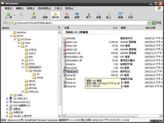The height and width of the screenshot is (123, 164).
Task: Click the 移至 Go button
Action: [x=157, y=23]
